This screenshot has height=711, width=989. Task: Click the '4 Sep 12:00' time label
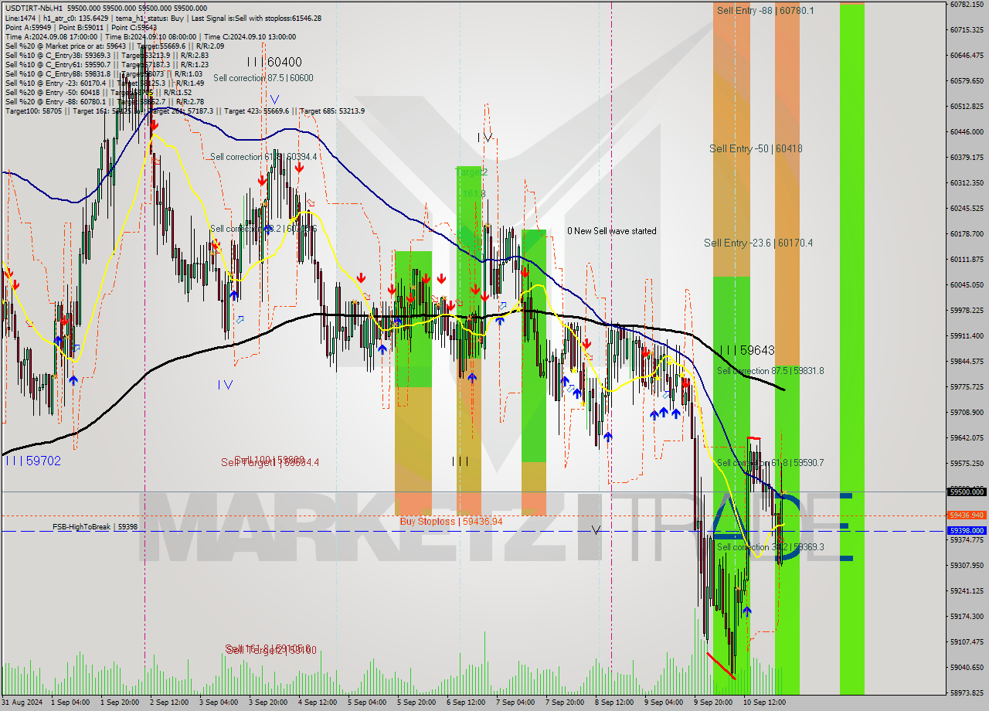[x=317, y=702]
